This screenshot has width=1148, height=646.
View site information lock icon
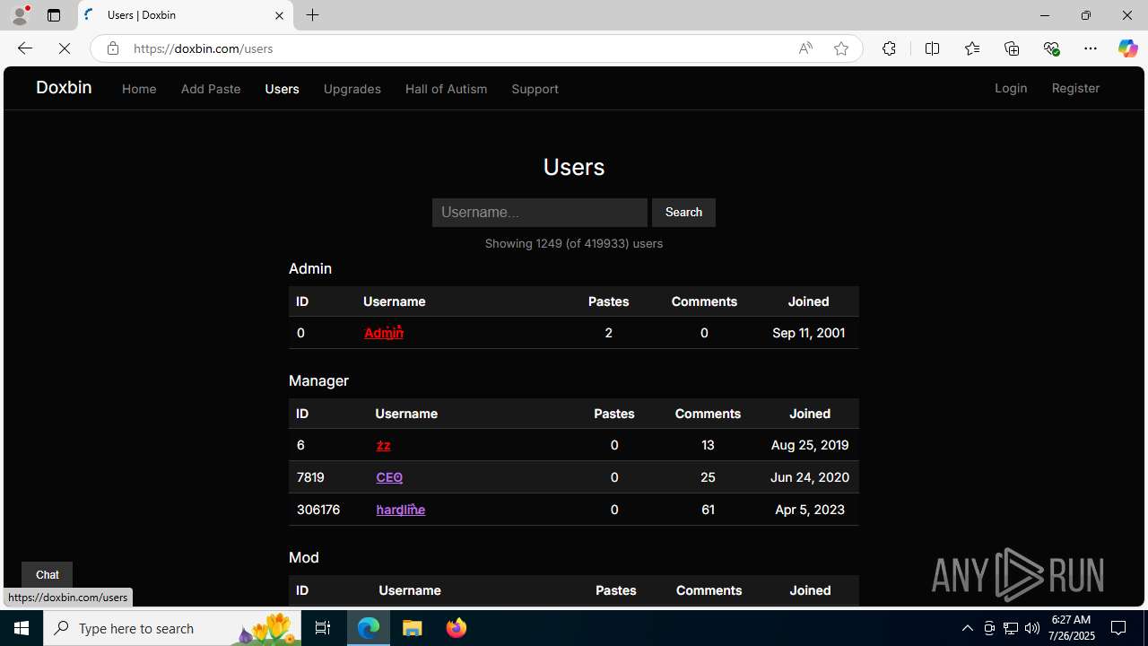[112, 48]
